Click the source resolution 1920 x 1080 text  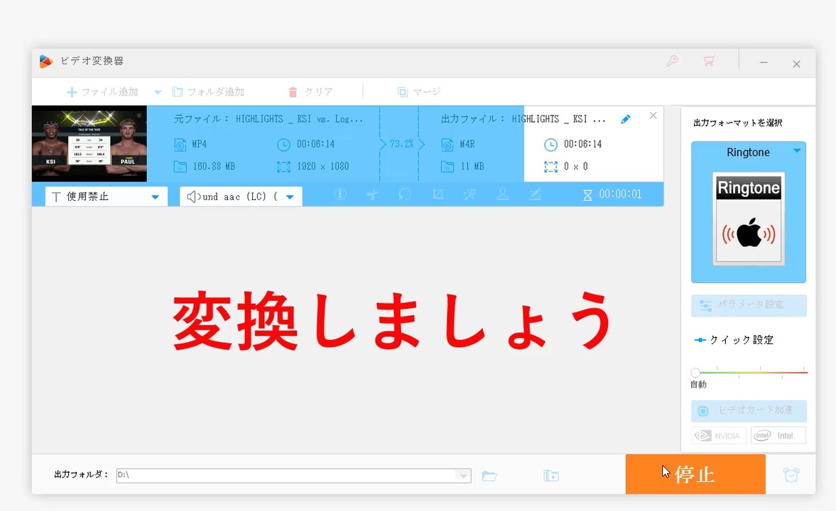[x=323, y=166]
